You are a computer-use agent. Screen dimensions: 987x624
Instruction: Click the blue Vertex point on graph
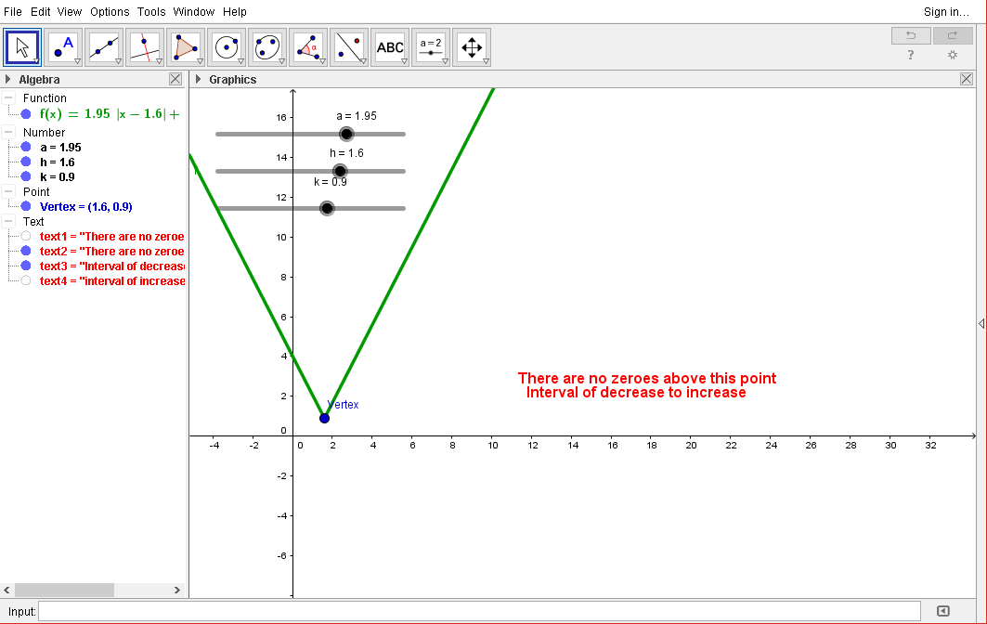pyautogui.click(x=324, y=418)
